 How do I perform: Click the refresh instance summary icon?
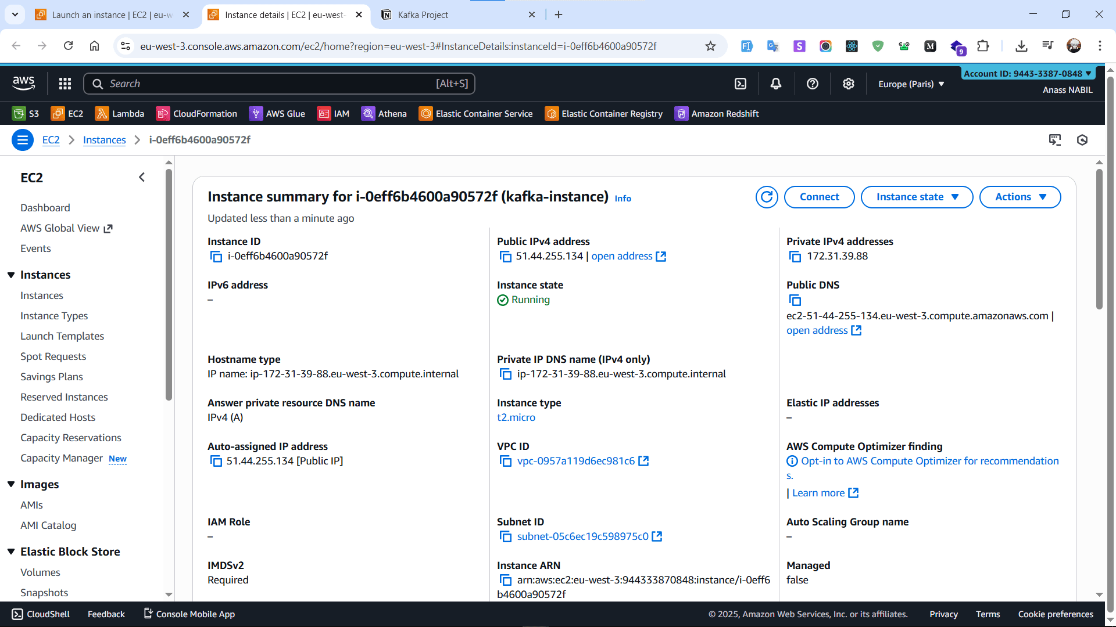[767, 197]
